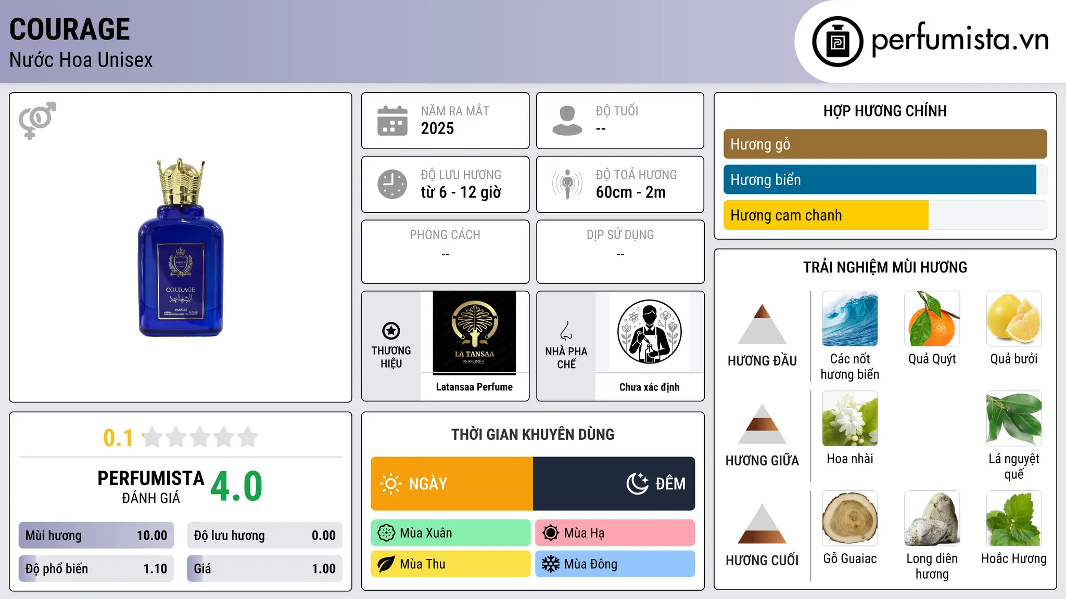Click the longevity value từ 6 - 12 giờ
The width and height of the screenshot is (1066, 599).
click(x=461, y=192)
